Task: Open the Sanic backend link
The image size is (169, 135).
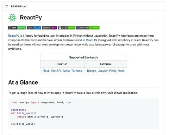Action: (66, 71)
